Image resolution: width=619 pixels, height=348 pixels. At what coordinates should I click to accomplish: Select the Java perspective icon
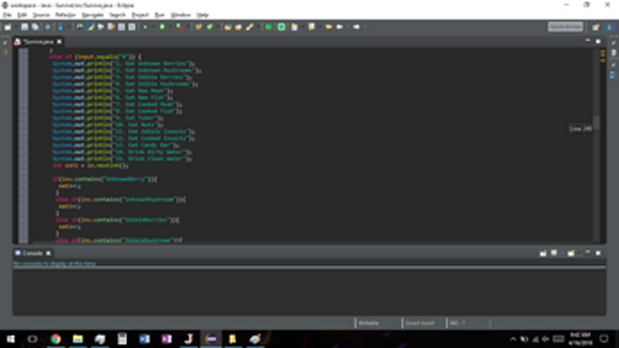click(610, 27)
